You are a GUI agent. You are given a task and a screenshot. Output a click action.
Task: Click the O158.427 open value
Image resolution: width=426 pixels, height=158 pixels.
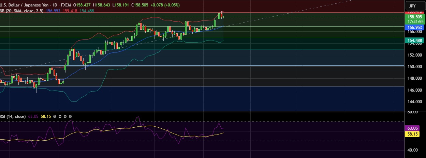(82, 5)
